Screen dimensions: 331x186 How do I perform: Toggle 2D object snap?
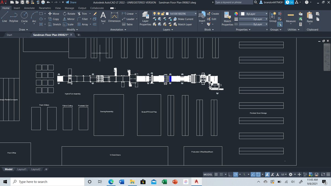click(x=258, y=174)
